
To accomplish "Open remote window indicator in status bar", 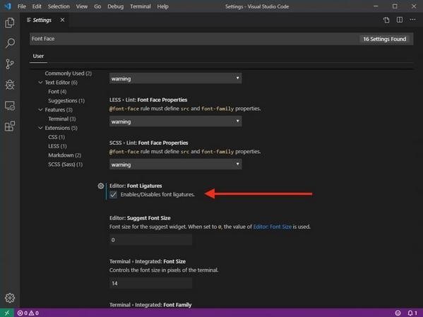I will (7, 313).
